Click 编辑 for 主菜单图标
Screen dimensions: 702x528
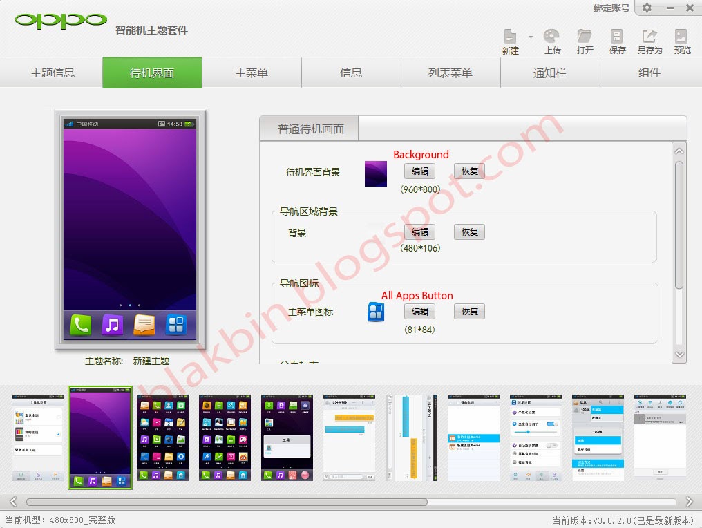tap(419, 311)
